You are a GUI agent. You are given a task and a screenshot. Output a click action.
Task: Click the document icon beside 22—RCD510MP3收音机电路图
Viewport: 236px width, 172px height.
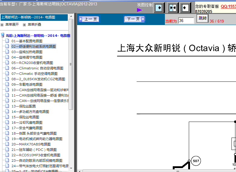7,154
